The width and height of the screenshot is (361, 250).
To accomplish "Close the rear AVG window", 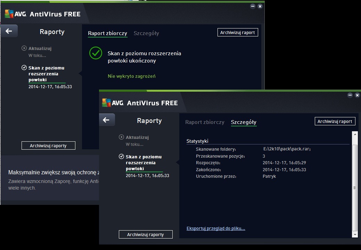I will click(260, 6).
